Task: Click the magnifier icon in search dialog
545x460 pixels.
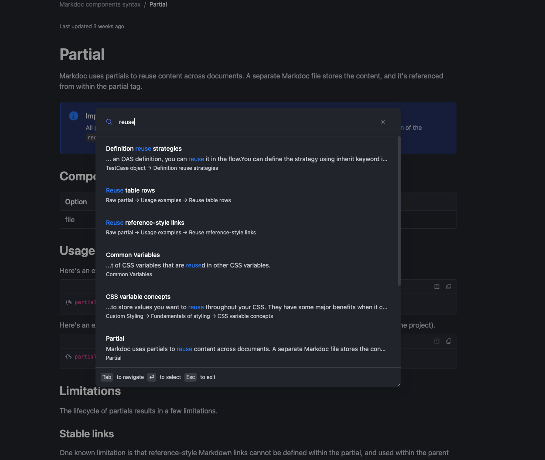Action: point(109,122)
